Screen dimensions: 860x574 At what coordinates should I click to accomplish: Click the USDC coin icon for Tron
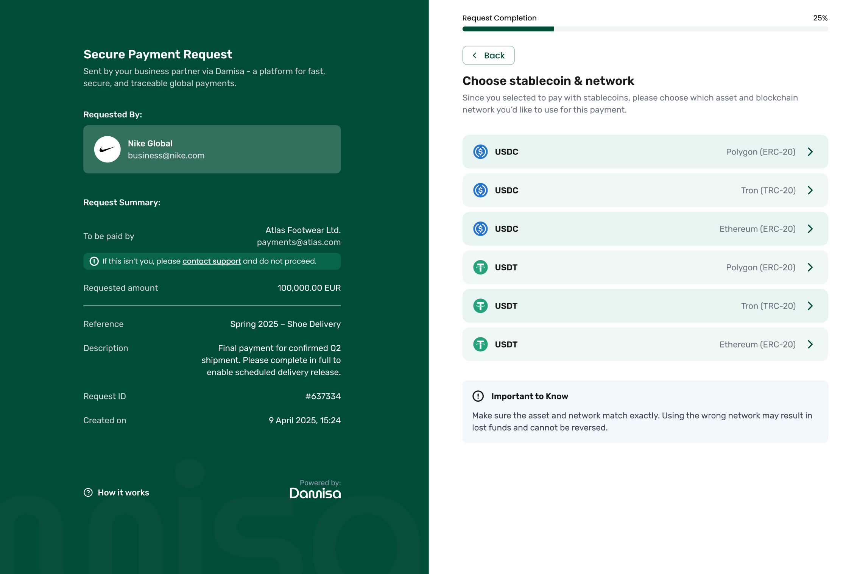[x=480, y=190]
